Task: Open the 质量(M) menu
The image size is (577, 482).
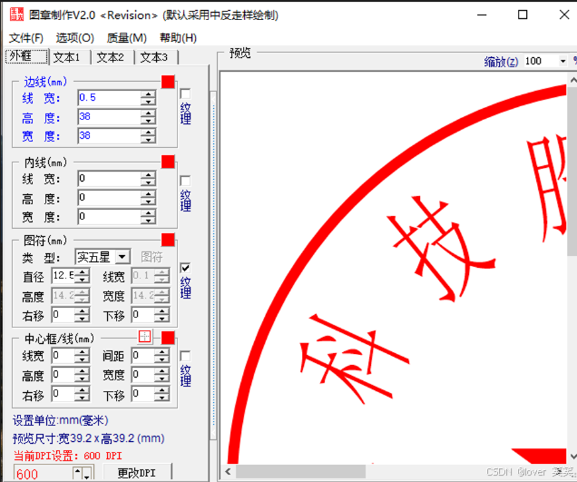Action: pyautogui.click(x=127, y=38)
